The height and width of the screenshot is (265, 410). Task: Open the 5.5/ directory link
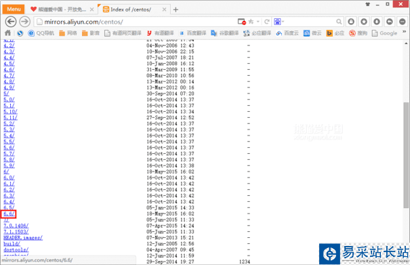[x=9, y=142]
